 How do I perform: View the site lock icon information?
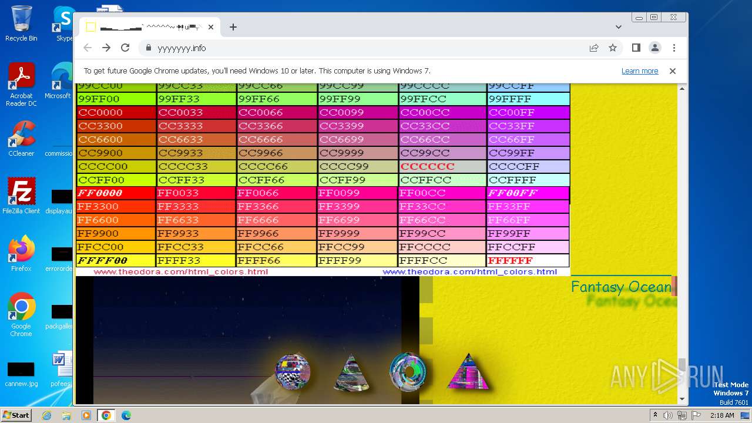coord(149,48)
